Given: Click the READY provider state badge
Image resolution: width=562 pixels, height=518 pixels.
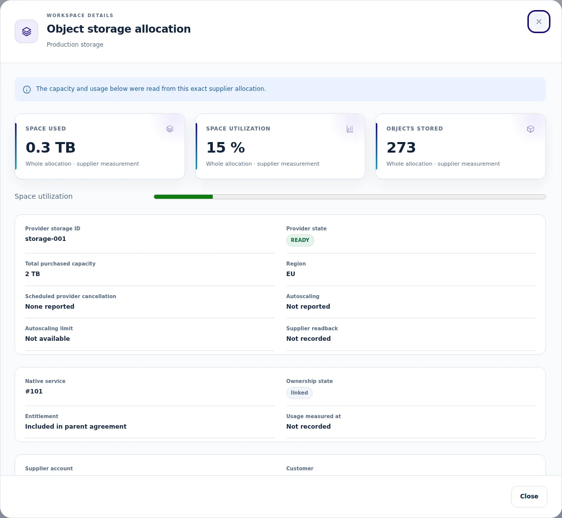Looking at the screenshot, I should pyautogui.click(x=300, y=240).
